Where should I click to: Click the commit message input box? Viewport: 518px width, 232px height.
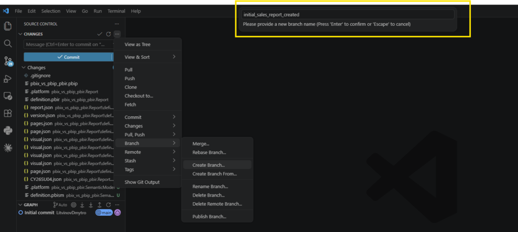coord(68,44)
